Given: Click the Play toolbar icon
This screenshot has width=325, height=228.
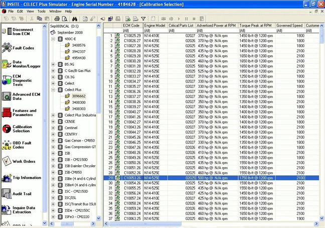Looking at the screenshot, I should [x=179, y=19].
